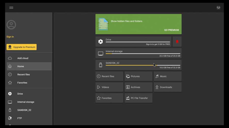229x128 pixels.
Task: Open SANDISK_32 in the sidebar
Action: coord(29,110)
